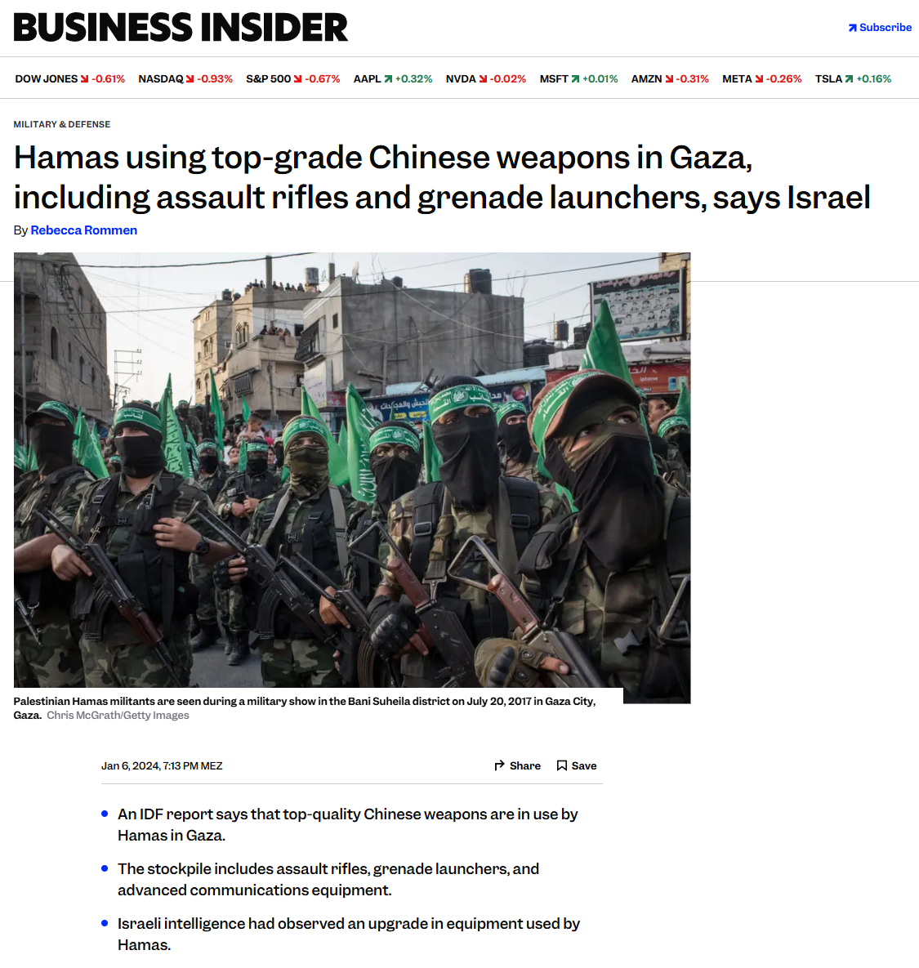Click the Subscribe link
Screen dimensions: 919x968
click(880, 28)
